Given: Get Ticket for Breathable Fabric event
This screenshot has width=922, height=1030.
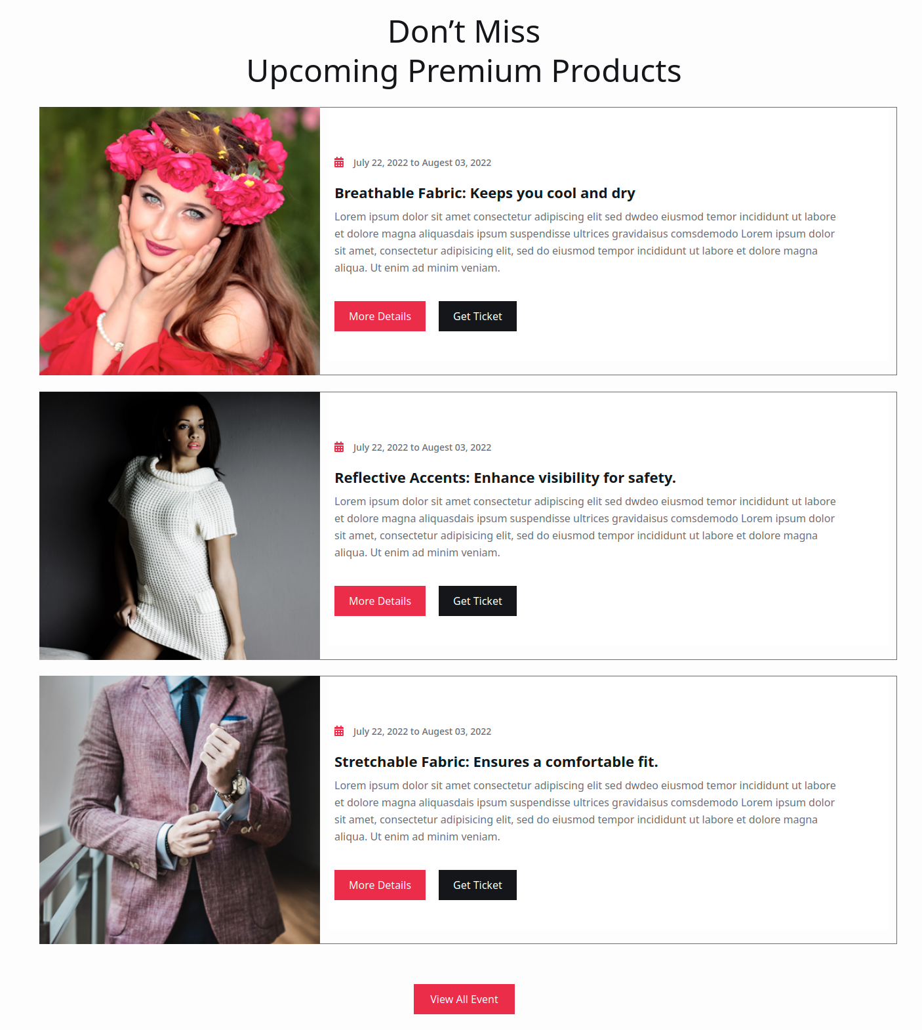Looking at the screenshot, I should click(x=477, y=316).
